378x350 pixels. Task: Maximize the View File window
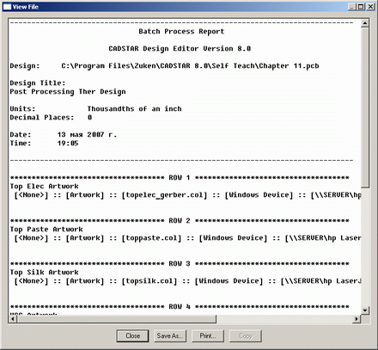click(361, 7)
